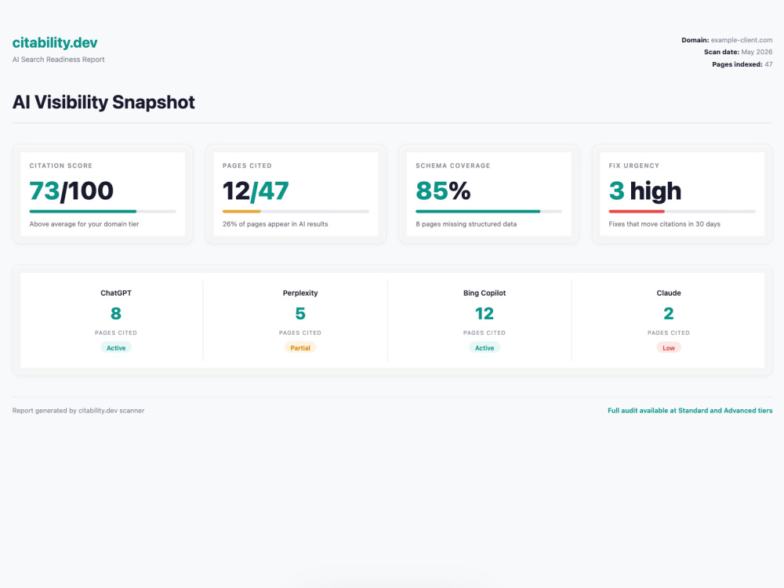The height and width of the screenshot is (588, 784).
Task: Click Perplexity's count of 5 pages
Action: click(300, 314)
